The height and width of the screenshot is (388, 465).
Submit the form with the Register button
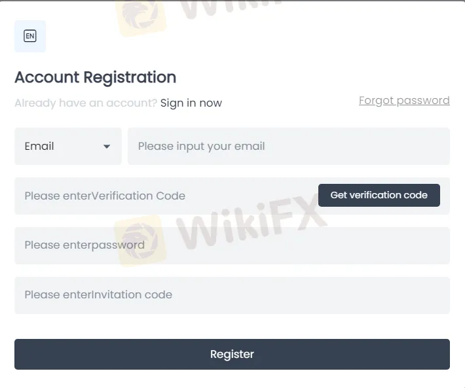232,354
